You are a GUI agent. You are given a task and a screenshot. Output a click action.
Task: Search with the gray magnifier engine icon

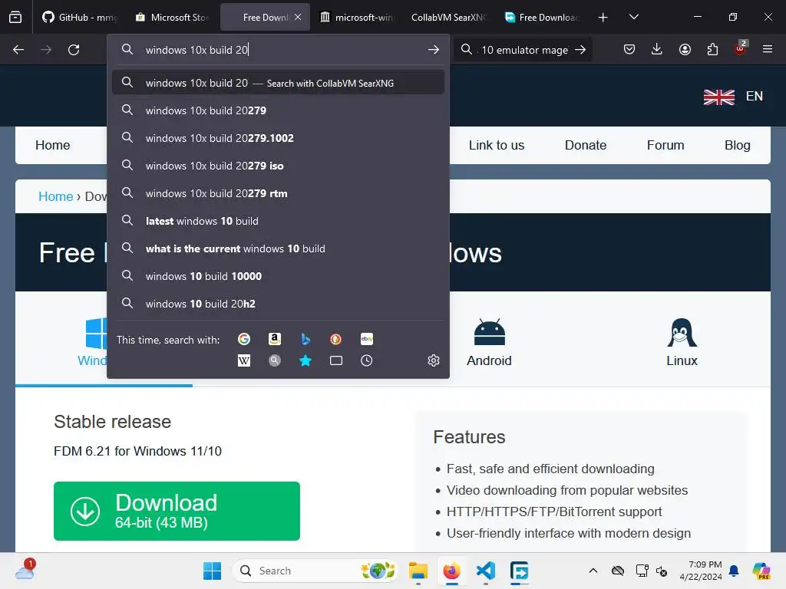(275, 360)
